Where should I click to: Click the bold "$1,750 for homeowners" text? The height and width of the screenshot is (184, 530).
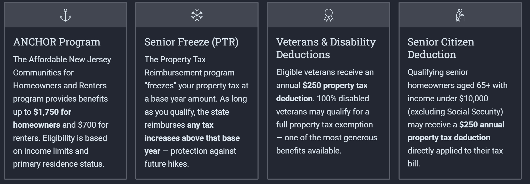[x=52, y=112]
